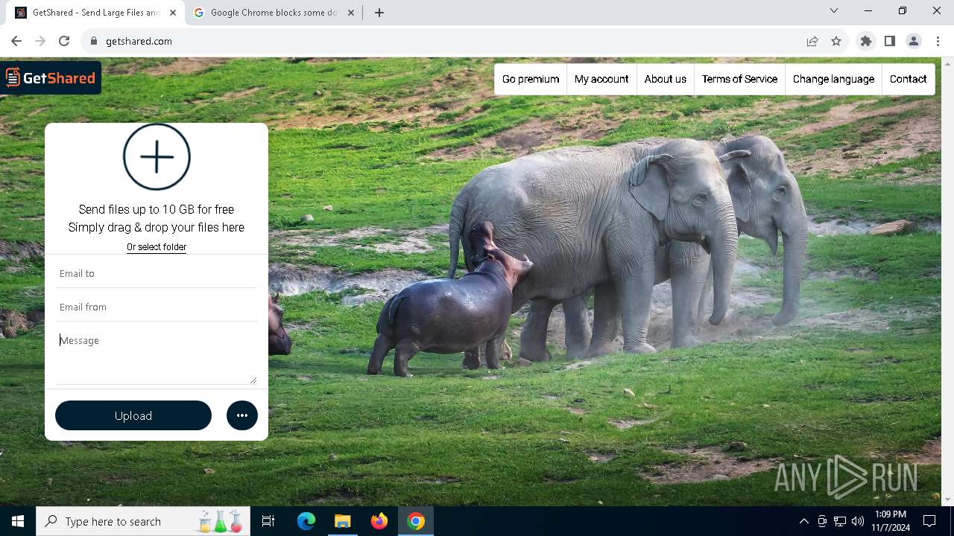Click the Chrome taskbar icon
954x536 pixels.
[x=416, y=521]
